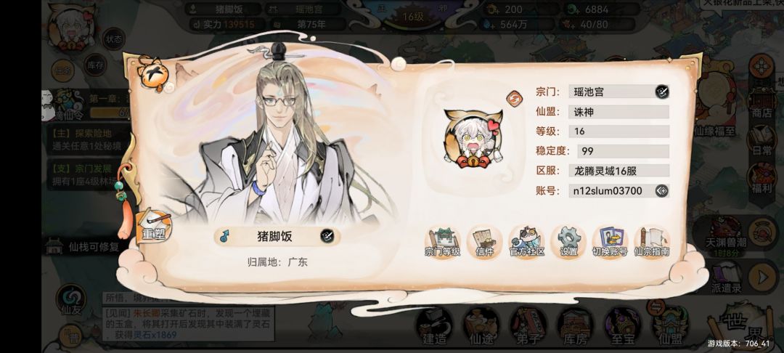Viewport: 784px width, 353px height.
Task: Open the 信件 mail icon
Action: pyautogui.click(x=484, y=242)
